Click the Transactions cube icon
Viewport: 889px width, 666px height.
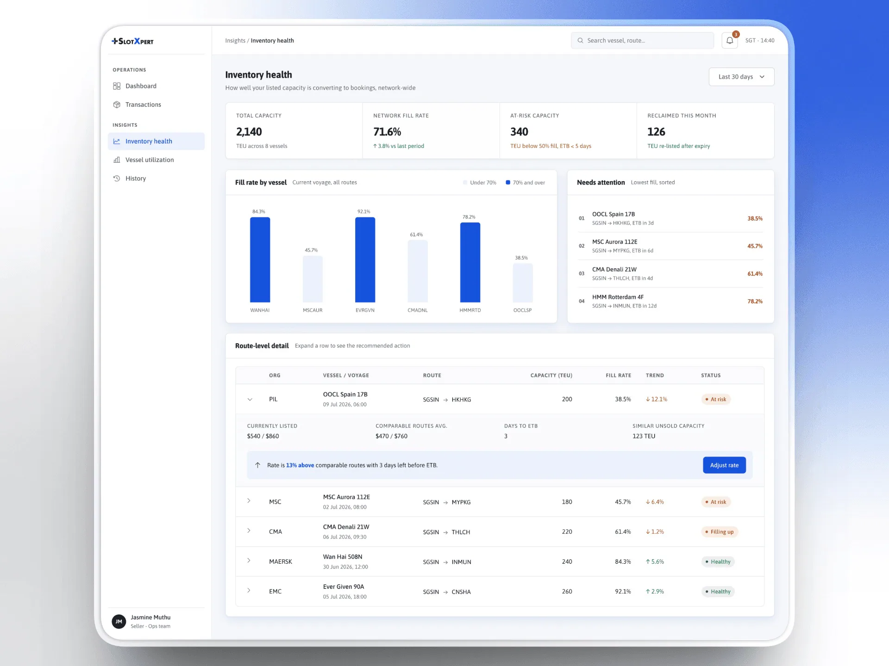pyautogui.click(x=117, y=105)
